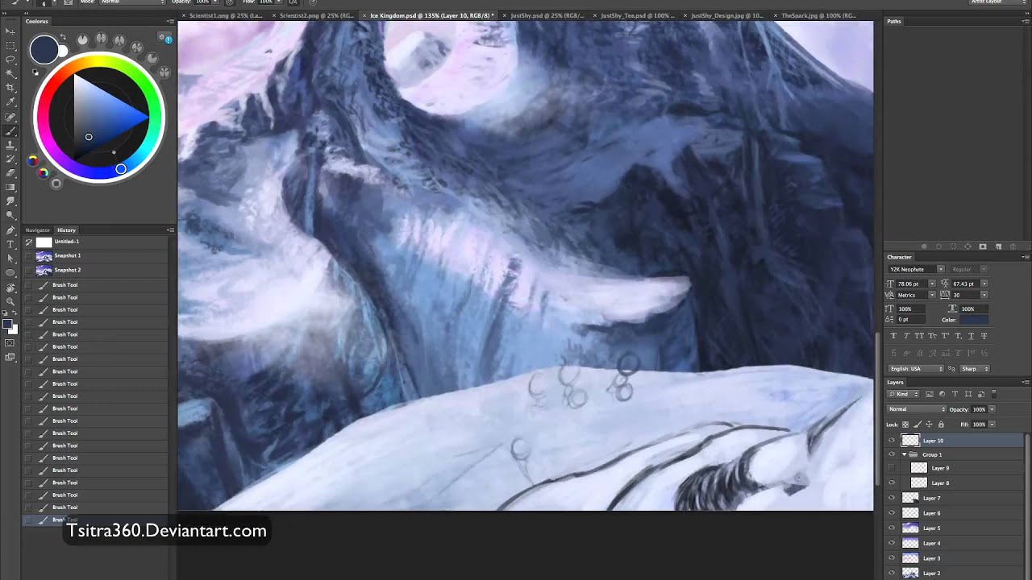
Task: Select the Eyedropper tool
Action: coord(10,102)
